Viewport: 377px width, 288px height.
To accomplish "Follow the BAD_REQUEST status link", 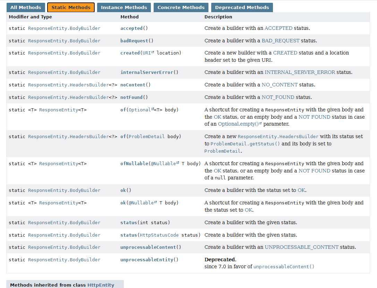I will coord(281,41).
